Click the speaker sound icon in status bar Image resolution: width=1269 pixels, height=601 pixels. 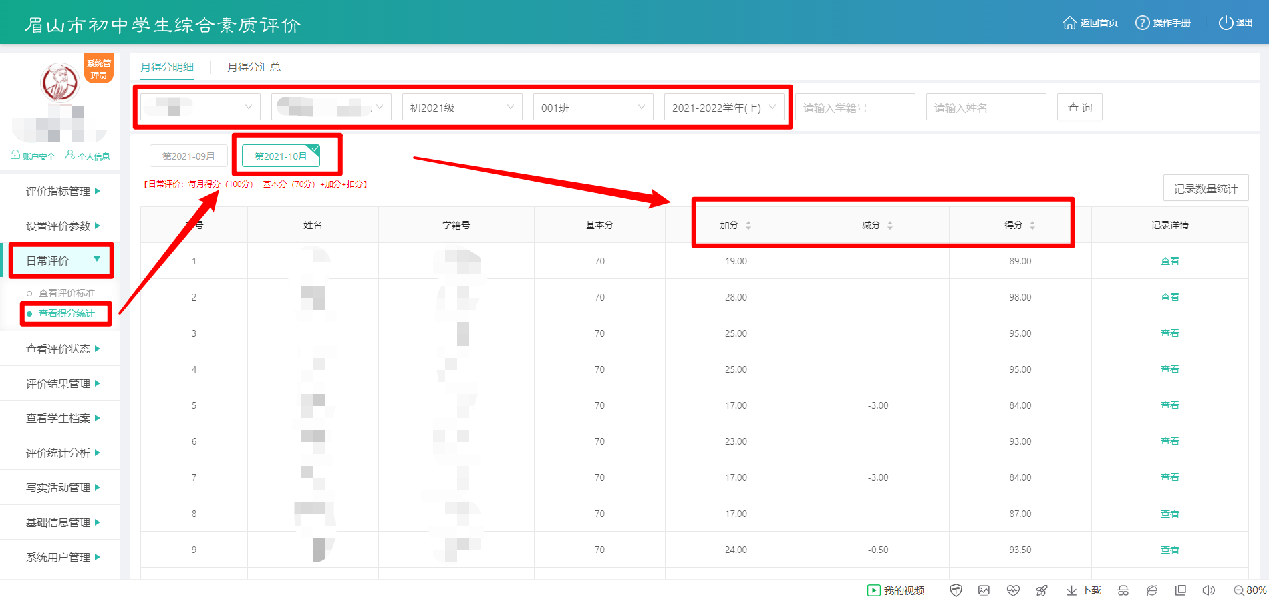point(1208,590)
